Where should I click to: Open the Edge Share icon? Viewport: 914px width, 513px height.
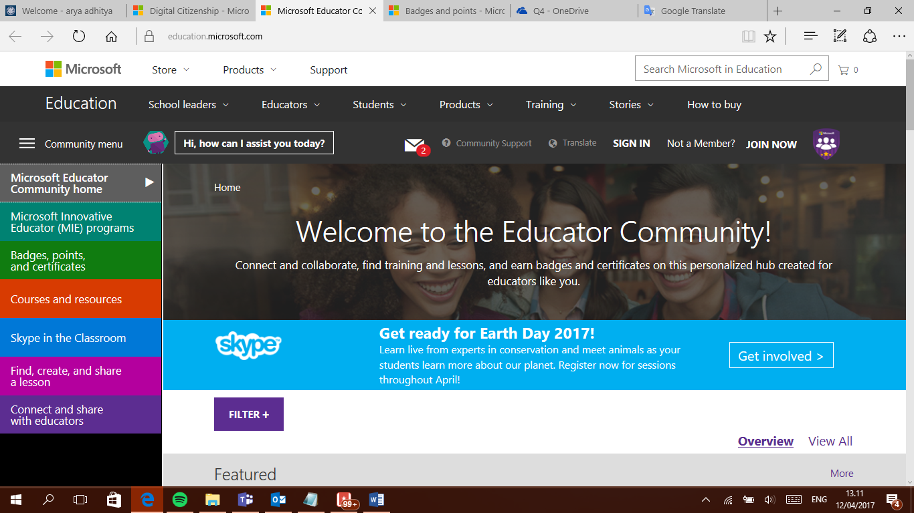coord(869,37)
